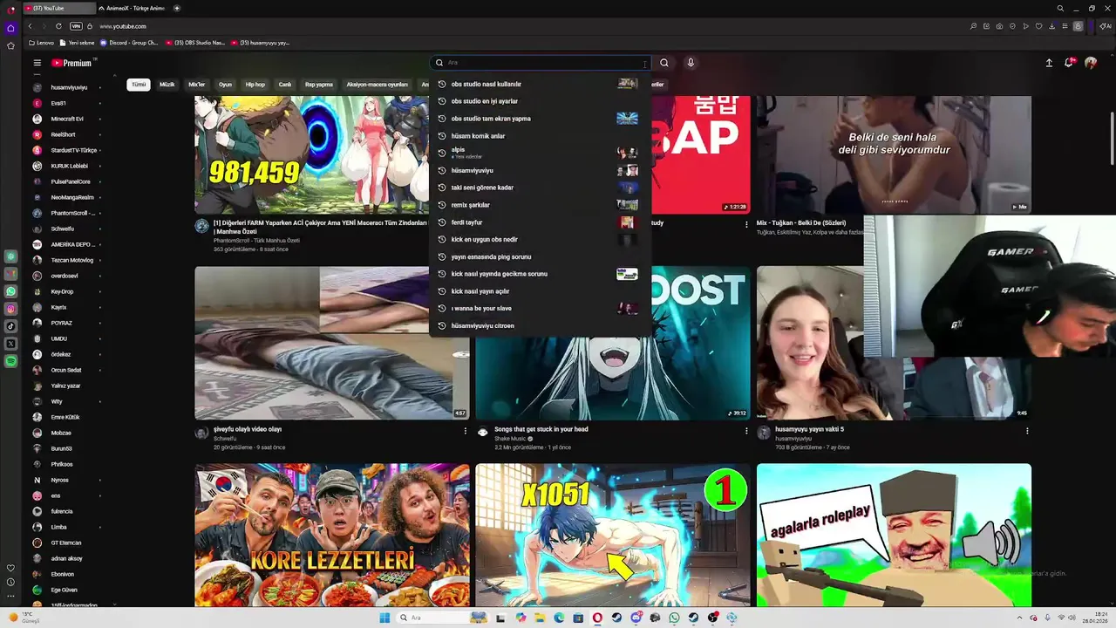Open Spotify in Opera sidebar
1116x628 pixels.
click(10, 361)
